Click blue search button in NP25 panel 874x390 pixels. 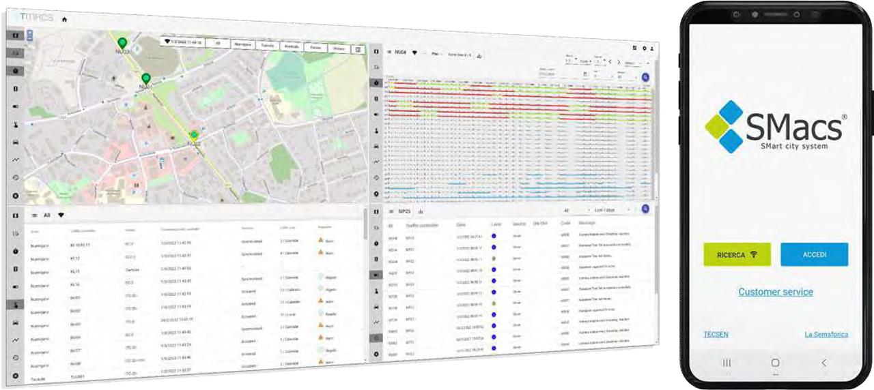coord(645,209)
